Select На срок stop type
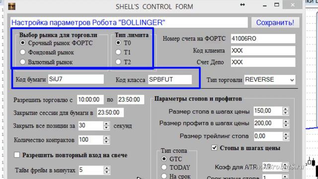This screenshot has height=179, width=318. point(164,176)
